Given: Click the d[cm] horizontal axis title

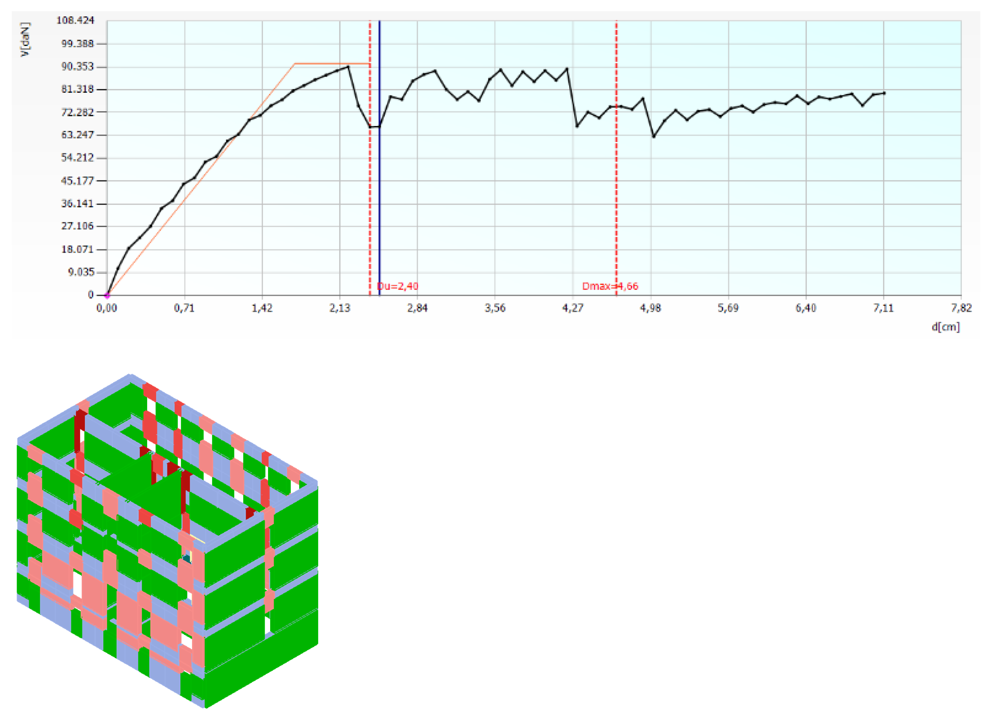Looking at the screenshot, I should point(946,327).
